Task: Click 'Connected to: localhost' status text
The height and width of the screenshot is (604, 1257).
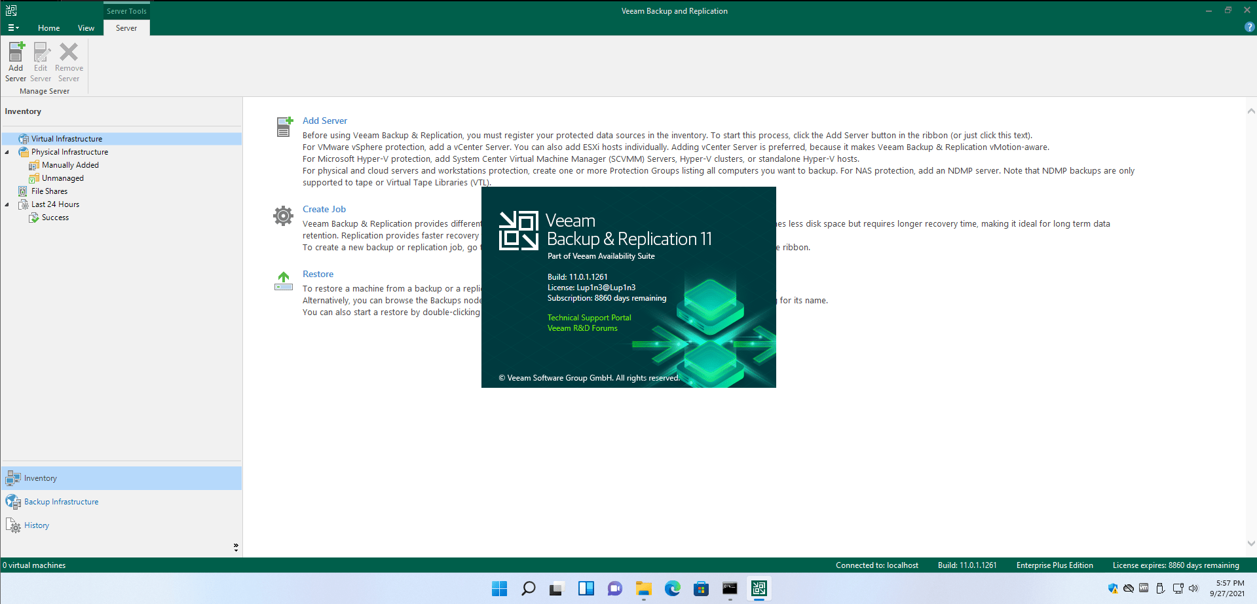Action: tap(876, 565)
